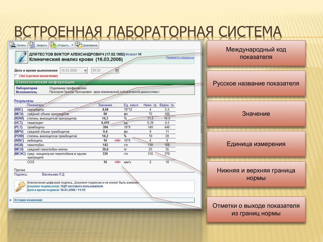This screenshot has height=242, width=323.
Task: Click the Нижн. гр. column header
Action: [x=150, y=105]
